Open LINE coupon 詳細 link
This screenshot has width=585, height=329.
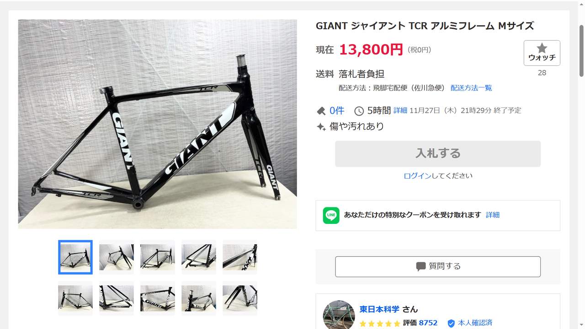(x=493, y=215)
